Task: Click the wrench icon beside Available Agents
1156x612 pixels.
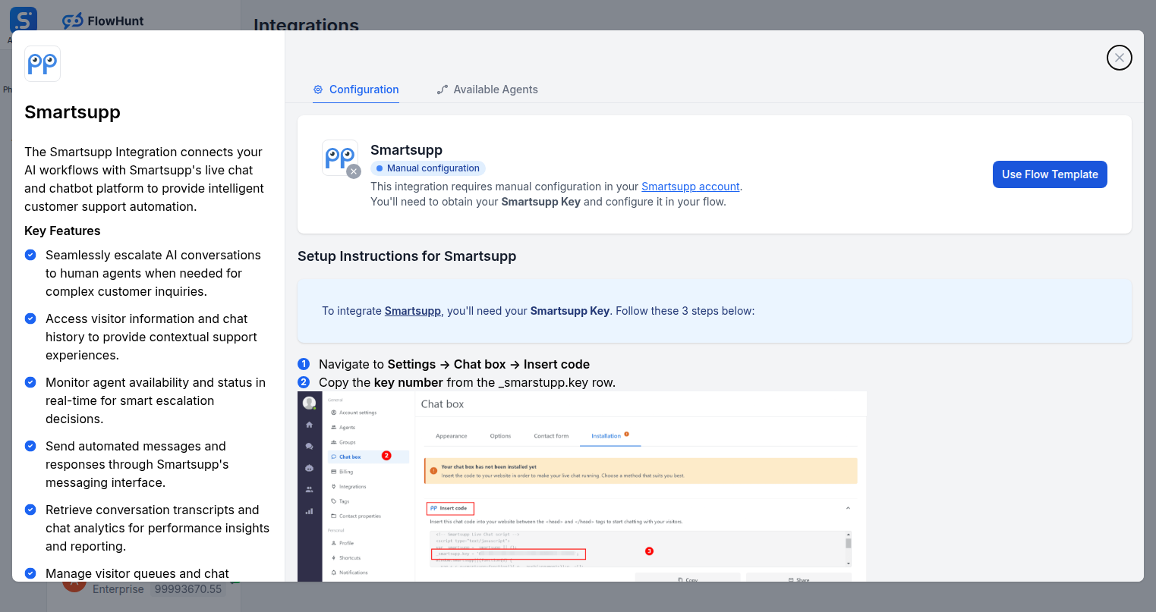Action: [x=442, y=89]
